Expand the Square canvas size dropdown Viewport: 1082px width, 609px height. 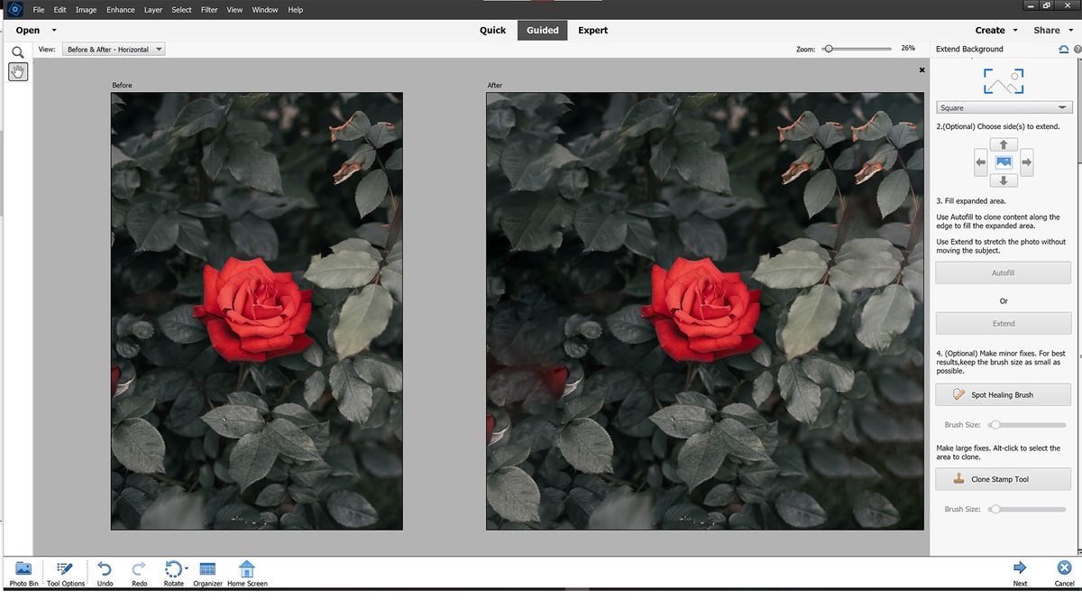[x=1004, y=107]
